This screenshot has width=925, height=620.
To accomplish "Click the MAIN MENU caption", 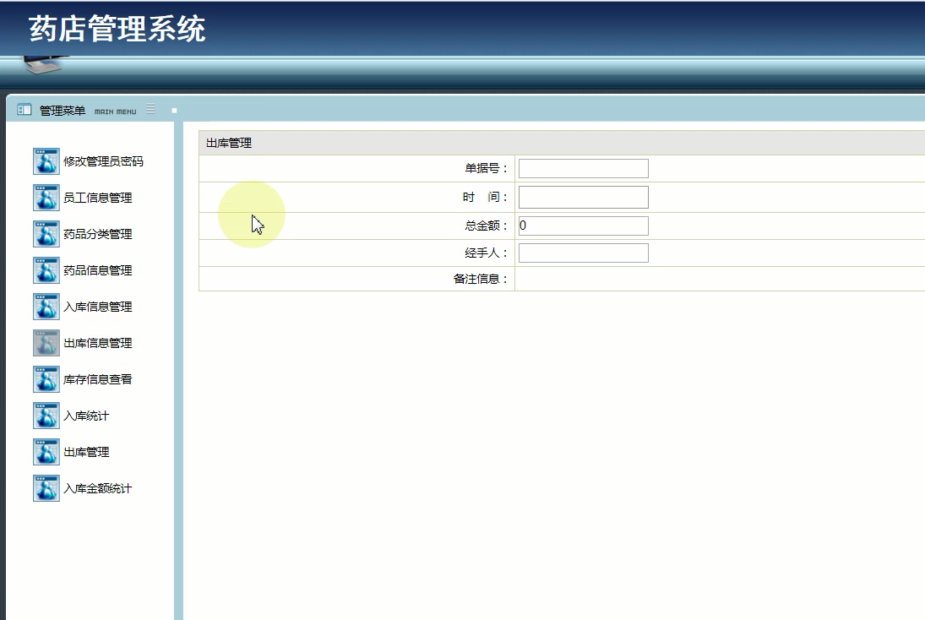I will [115, 111].
